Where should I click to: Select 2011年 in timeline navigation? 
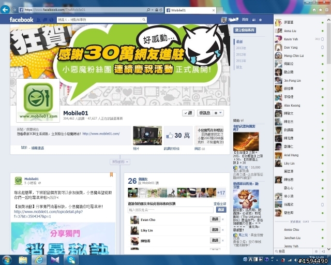pos(241,61)
